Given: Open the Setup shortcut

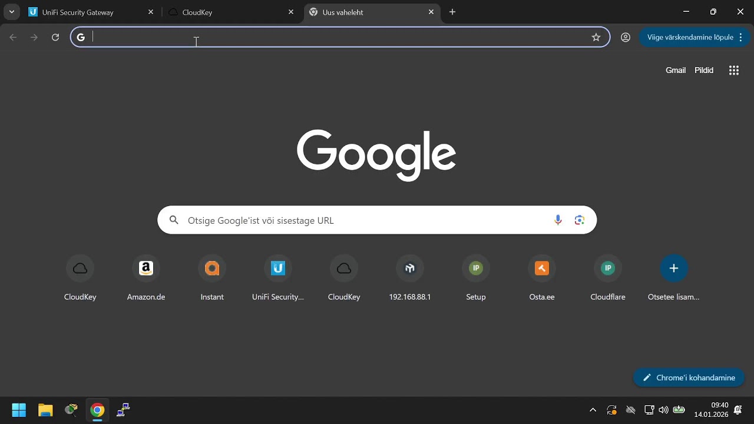Looking at the screenshot, I should point(476,278).
